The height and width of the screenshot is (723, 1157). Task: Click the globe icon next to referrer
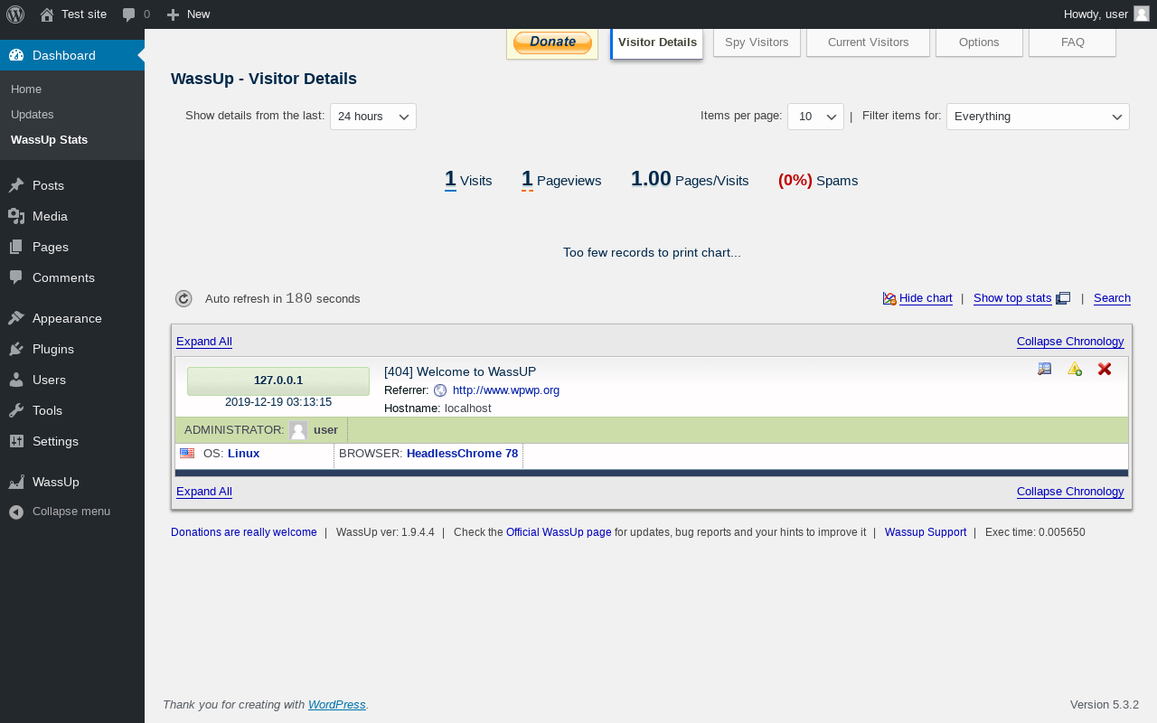(440, 390)
